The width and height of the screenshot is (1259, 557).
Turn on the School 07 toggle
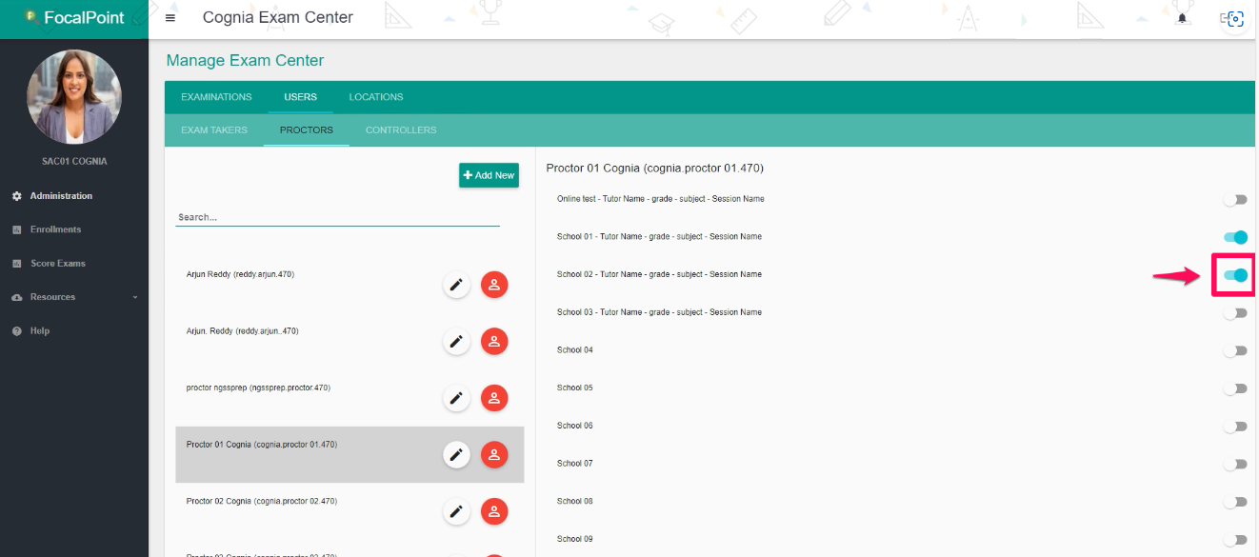coord(1235,465)
